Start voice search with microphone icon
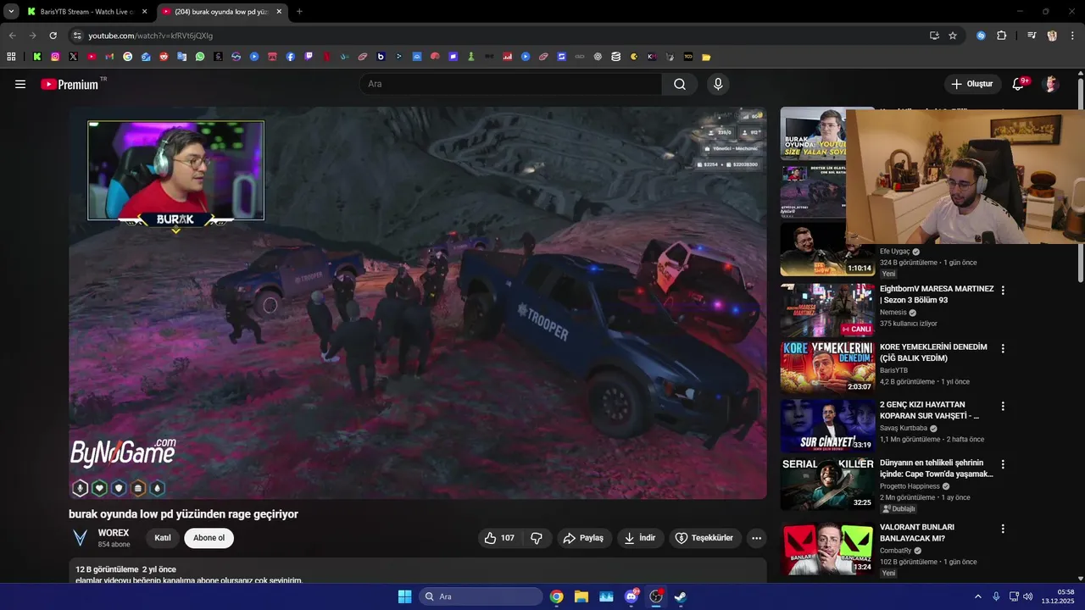1085x610 pixels. tap(718, 84)
